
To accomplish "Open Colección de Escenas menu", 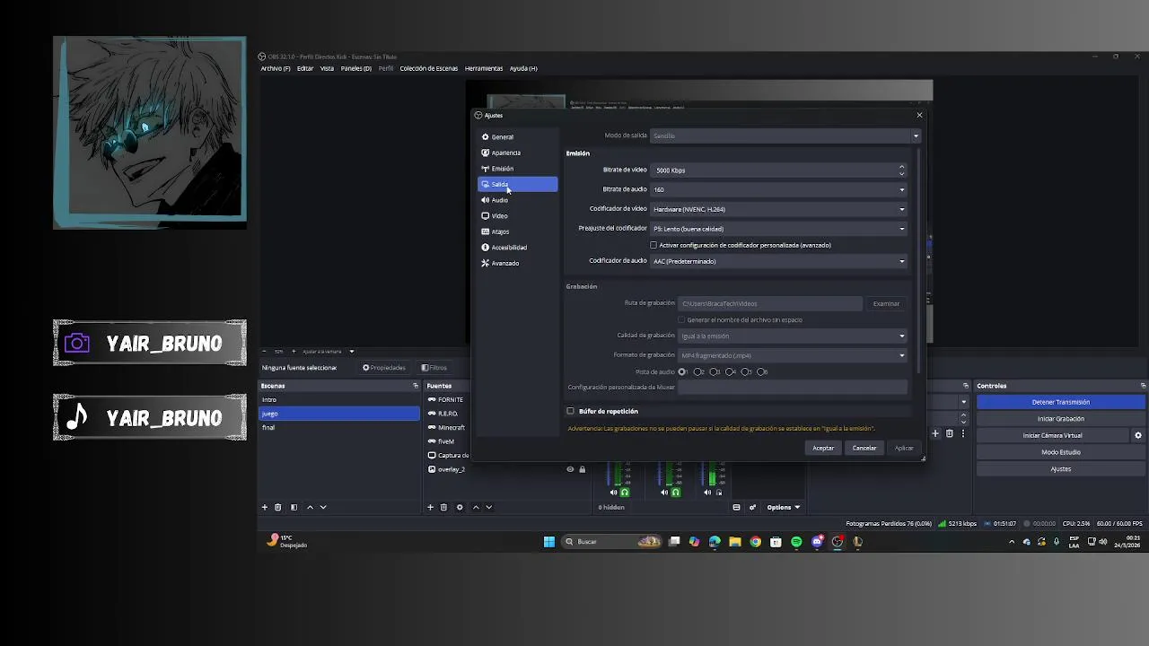I will pyautogui.click(x=429, y=68).
